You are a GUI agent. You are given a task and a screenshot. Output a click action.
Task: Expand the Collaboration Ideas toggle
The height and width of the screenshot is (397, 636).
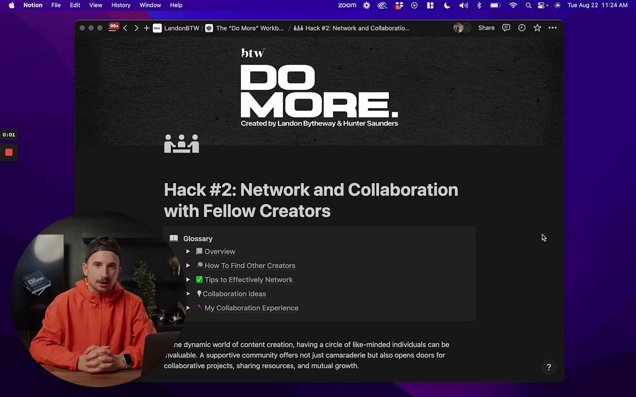188,294
